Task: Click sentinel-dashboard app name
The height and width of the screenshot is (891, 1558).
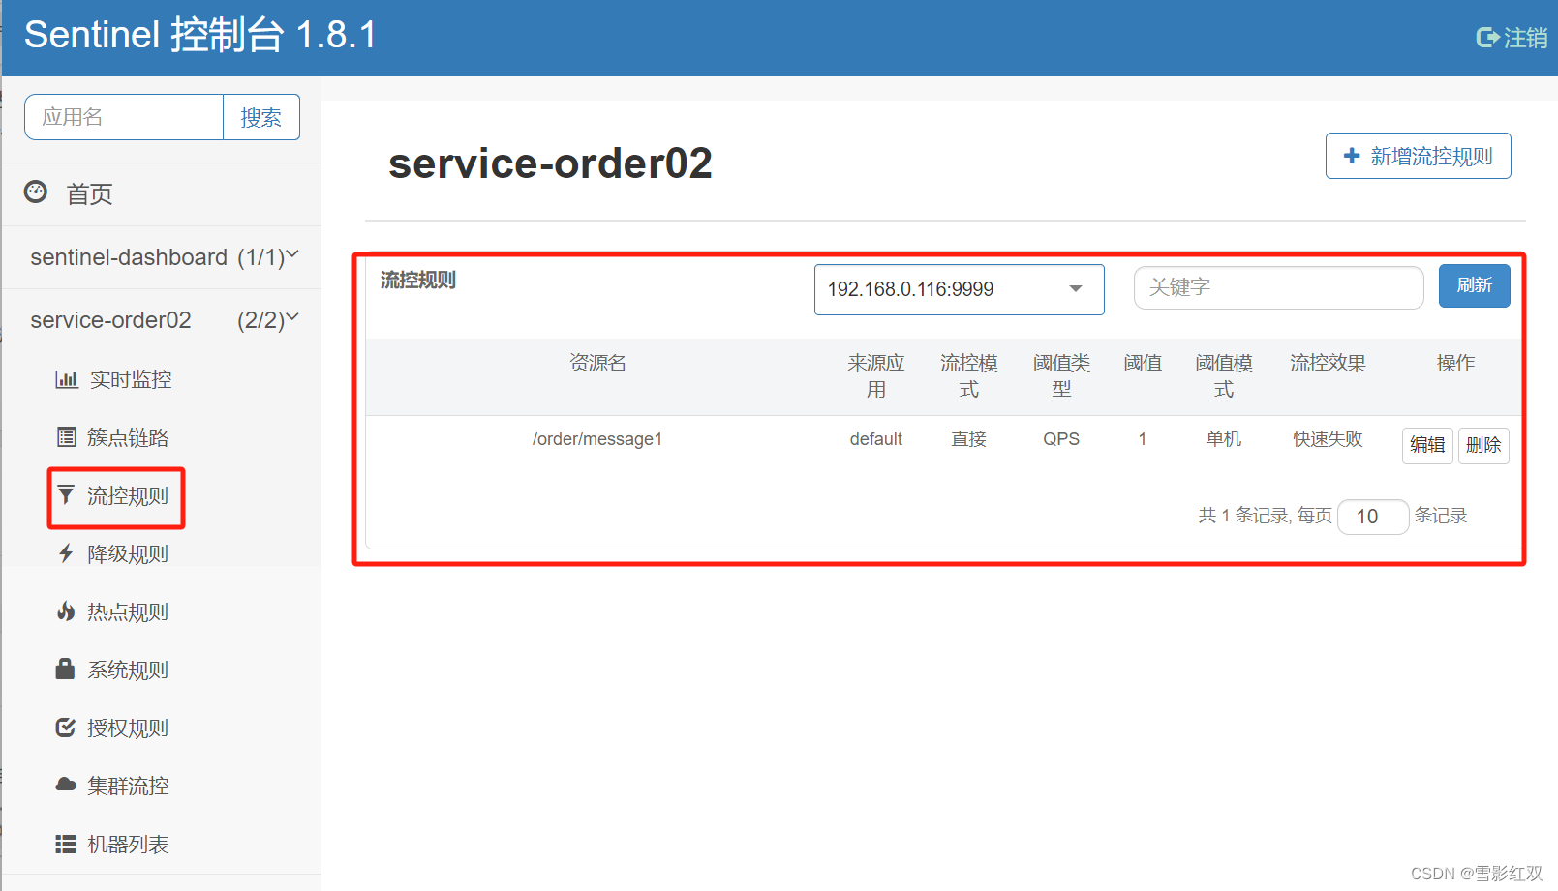Action: [129, 257]
